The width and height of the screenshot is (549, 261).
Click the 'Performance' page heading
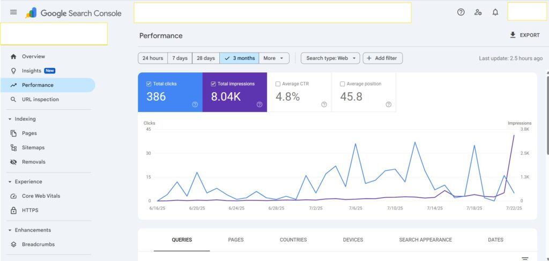click(x=161, y=36)
